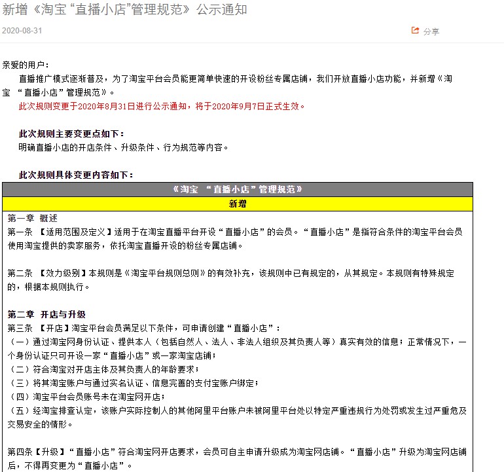Click item （二）符合淘宝对开店主体年龄要求

coord(103,369)
